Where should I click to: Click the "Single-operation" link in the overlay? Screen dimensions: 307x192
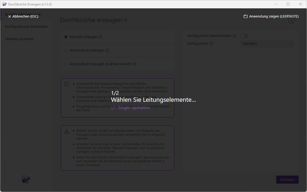click(x=134, y=107)
